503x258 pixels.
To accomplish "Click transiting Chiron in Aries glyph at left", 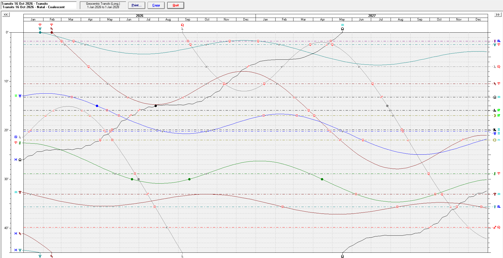I will (18, 143).
